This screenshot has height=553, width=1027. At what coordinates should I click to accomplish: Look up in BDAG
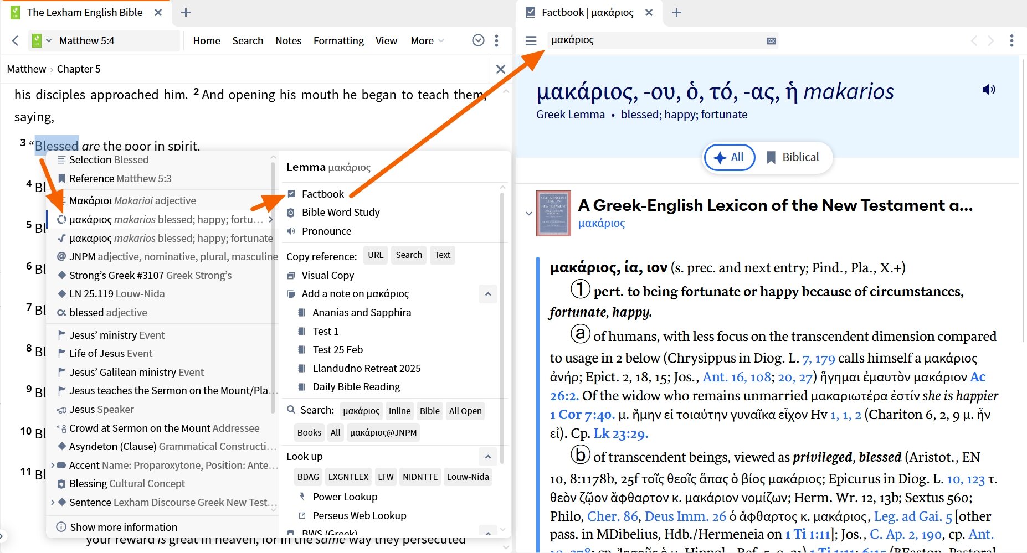tap(308, 477)
